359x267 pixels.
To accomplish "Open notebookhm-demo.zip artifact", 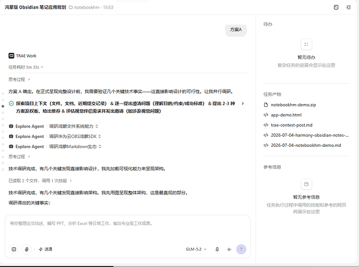I will point(293,105).
